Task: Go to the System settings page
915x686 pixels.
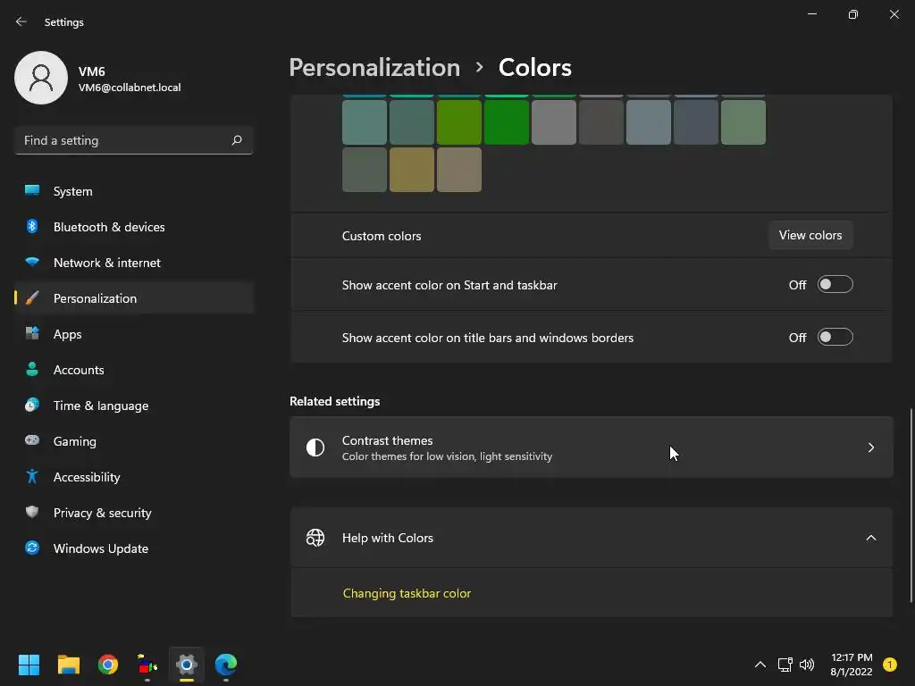Action: (x=73, y=191)
